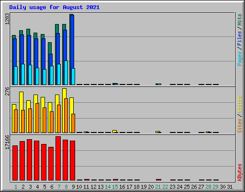Click day 16 on the date axis

(x=122, y=187)
